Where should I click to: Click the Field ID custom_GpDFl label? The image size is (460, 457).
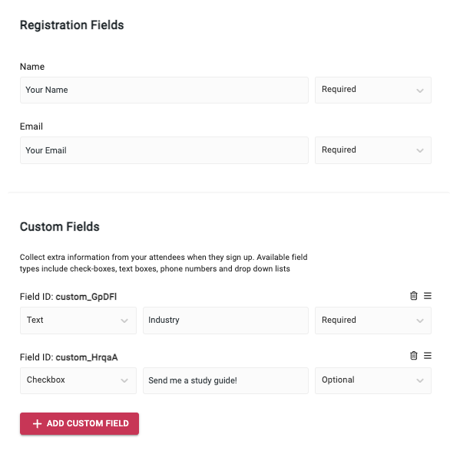[68, 297]
